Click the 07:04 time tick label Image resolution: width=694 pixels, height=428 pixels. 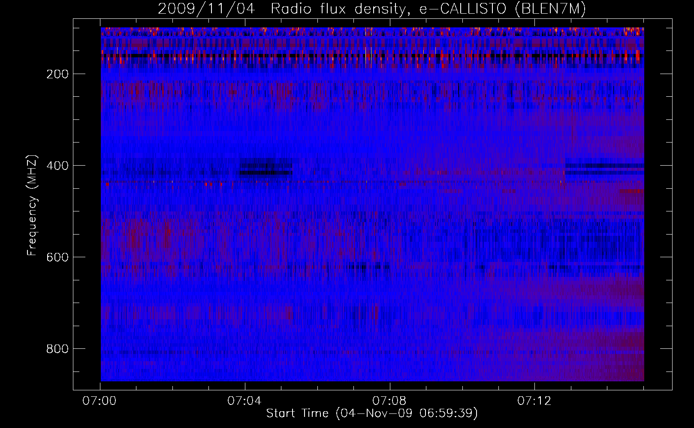(244, 401)
